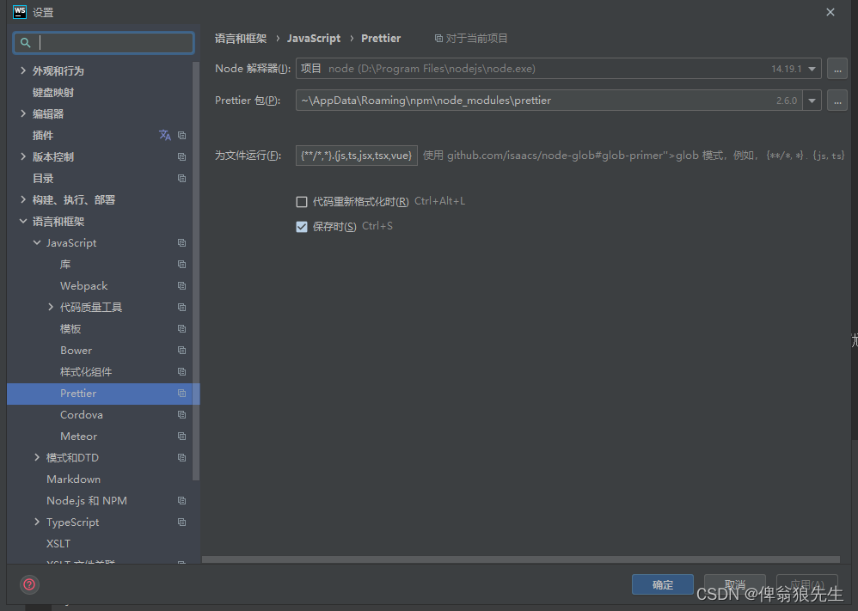The width and height of the screenshot is (858, 611).
Task: Select 库 under JavaScript
Action: click(65, 264)
